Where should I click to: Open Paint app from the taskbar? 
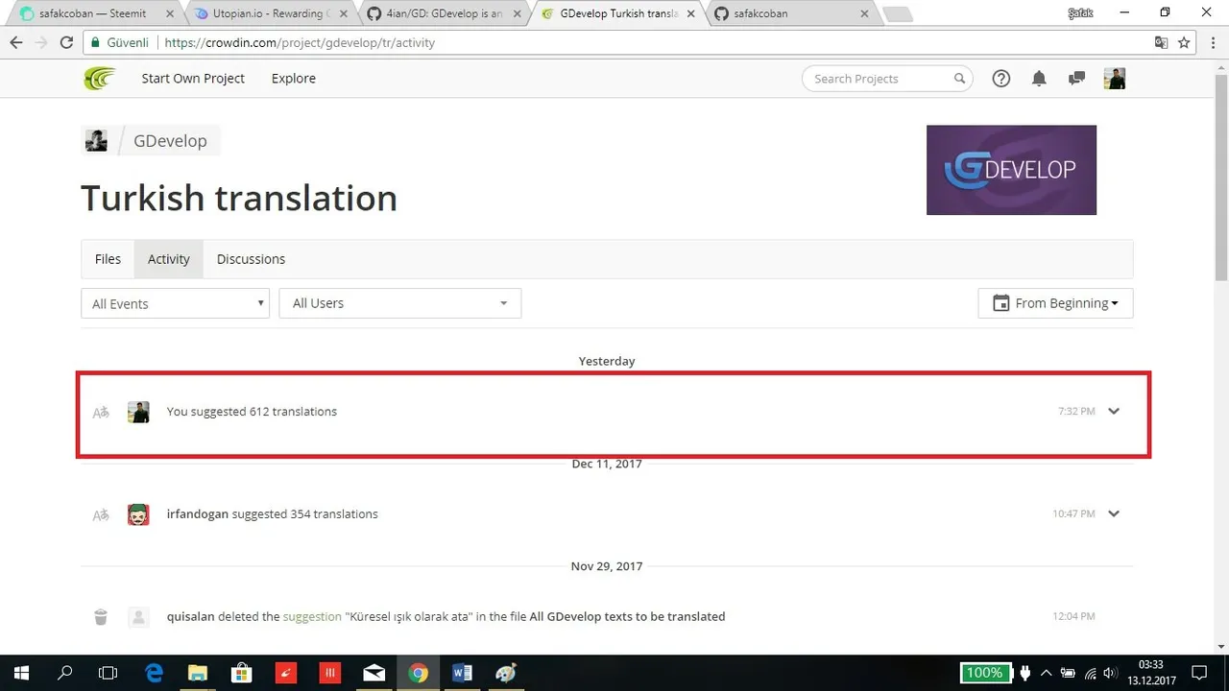tap(506, 673)
